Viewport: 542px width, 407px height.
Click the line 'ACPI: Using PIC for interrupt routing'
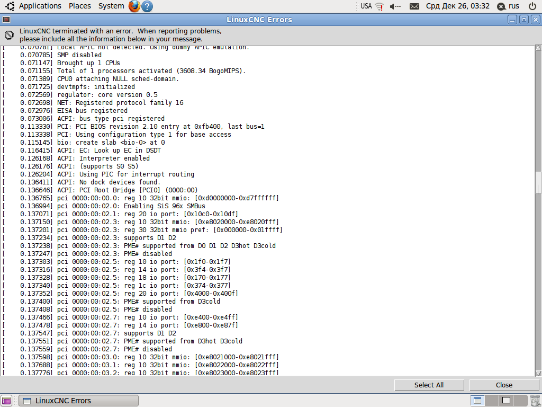coord(125,174)
